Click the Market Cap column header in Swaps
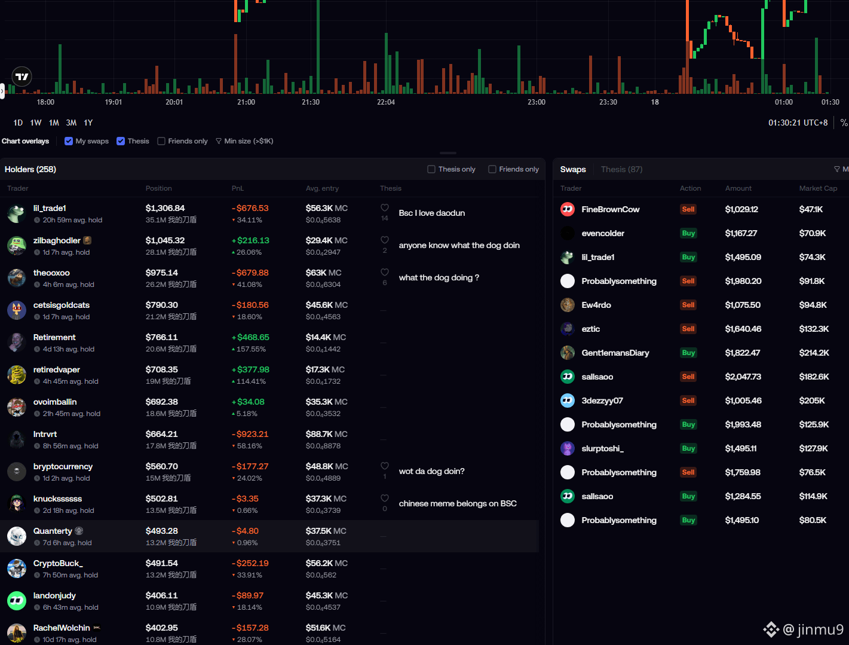The height and width of the screenshot is (645, 849). point(818,188)
